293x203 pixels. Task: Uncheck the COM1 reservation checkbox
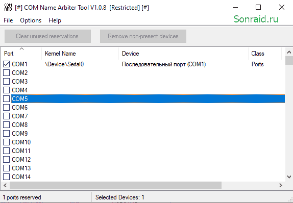click(6, 64)
